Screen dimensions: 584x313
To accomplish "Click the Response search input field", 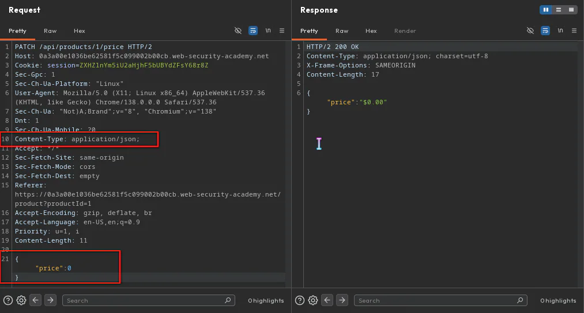I will pyautogui.click(x=440, y=300).
